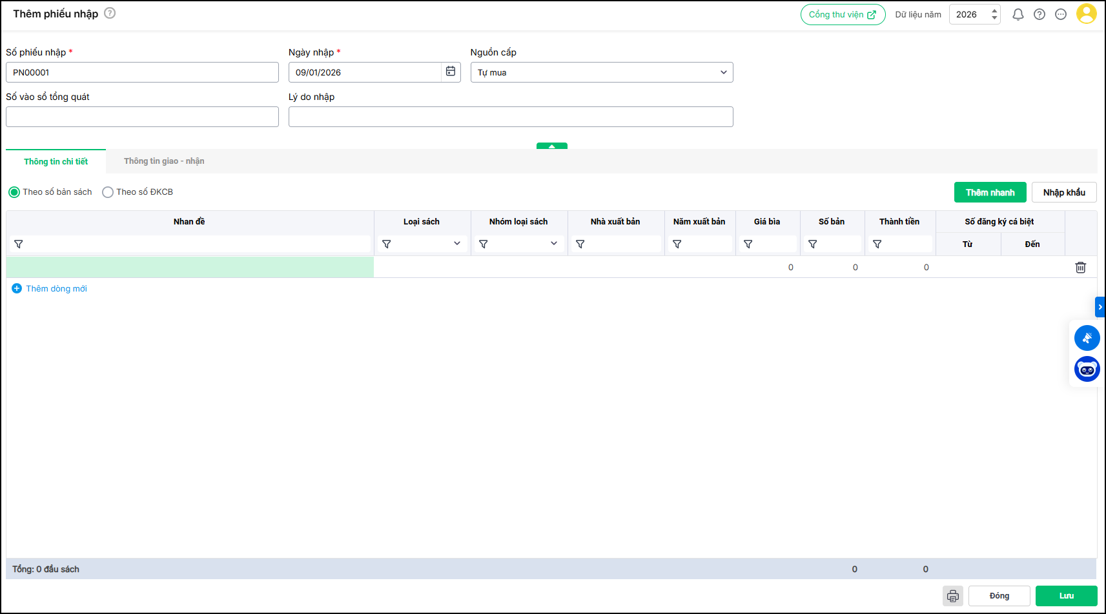Open the Loại sách filter dropdown

coord(456,244)
